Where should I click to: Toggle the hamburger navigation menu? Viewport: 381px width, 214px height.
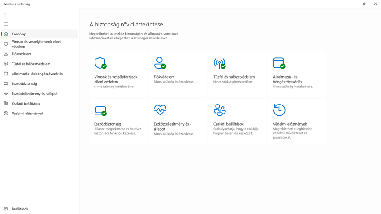coord(6,24)
